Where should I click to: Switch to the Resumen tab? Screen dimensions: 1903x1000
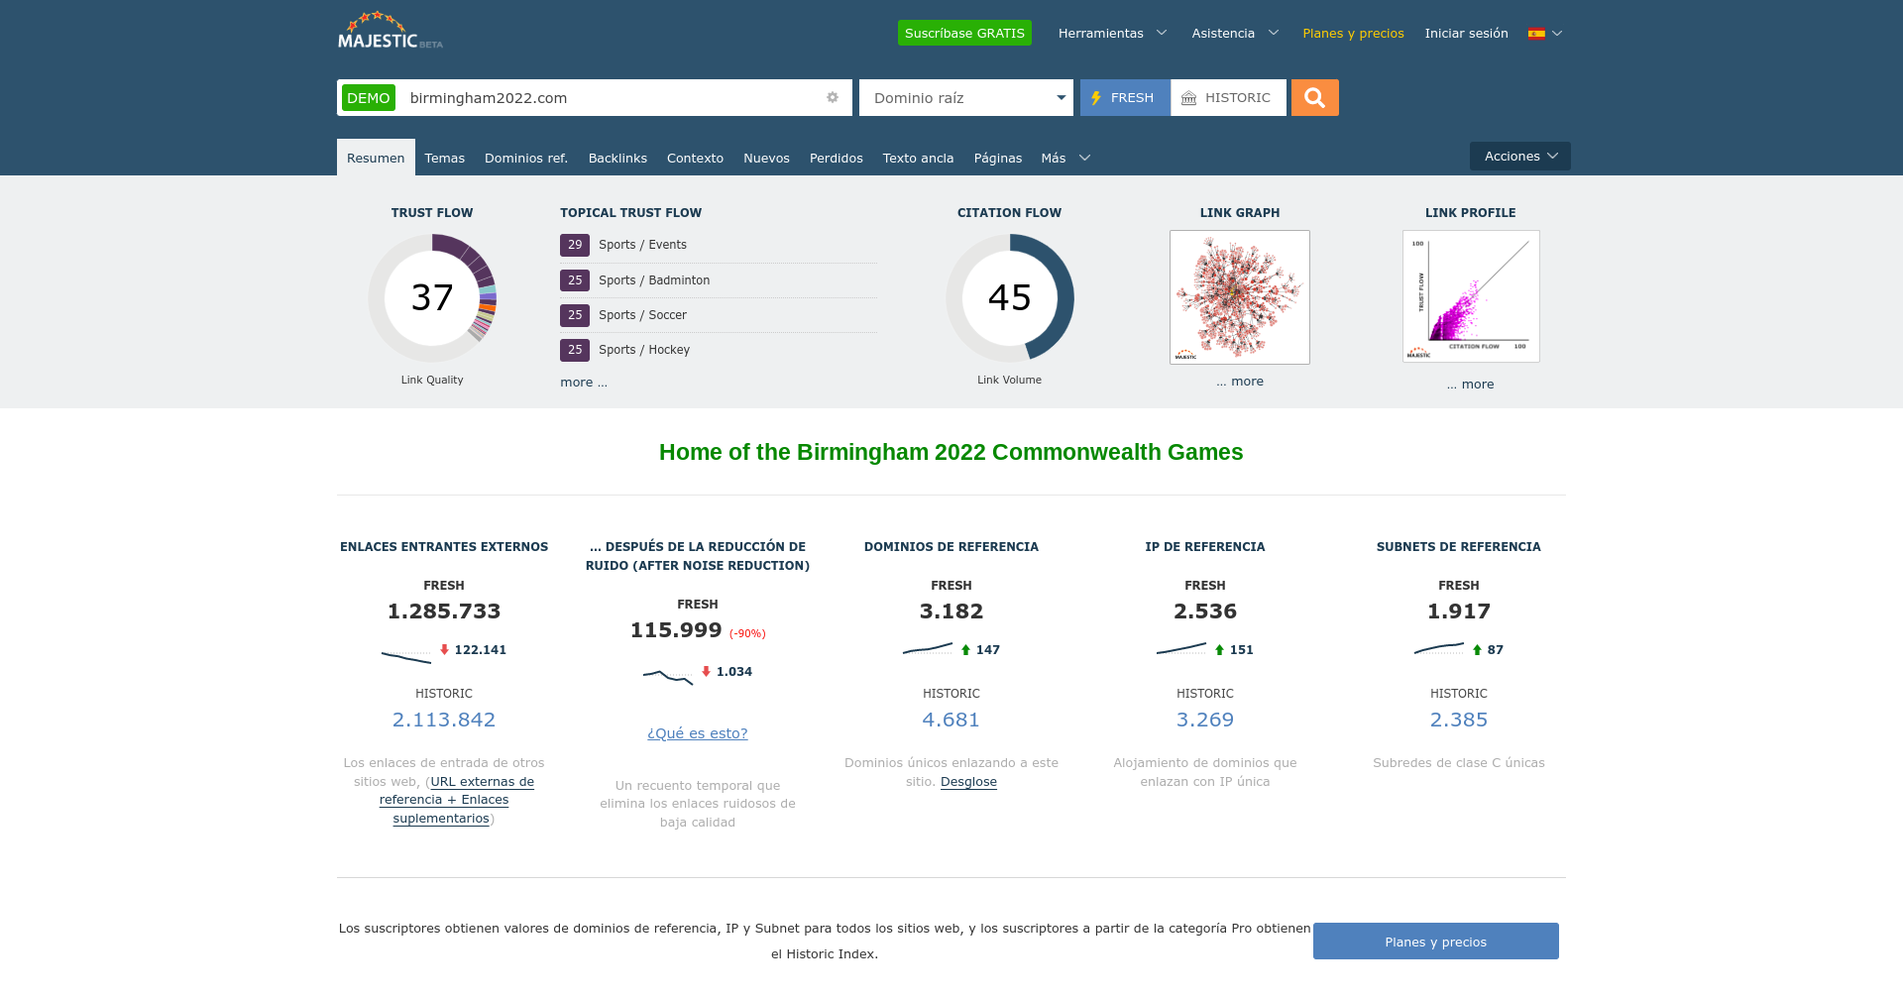(376, 158)
